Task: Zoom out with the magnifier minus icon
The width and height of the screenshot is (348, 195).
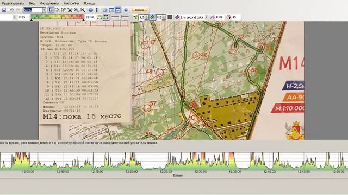Action: (x=83, y=10)
